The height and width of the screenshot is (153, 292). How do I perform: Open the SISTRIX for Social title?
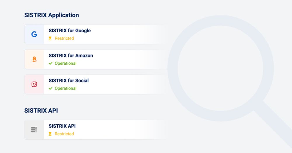69,81
